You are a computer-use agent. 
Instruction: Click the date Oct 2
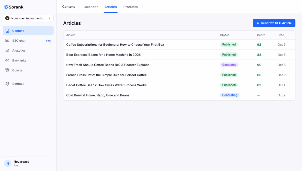click(x=282, y=75)
